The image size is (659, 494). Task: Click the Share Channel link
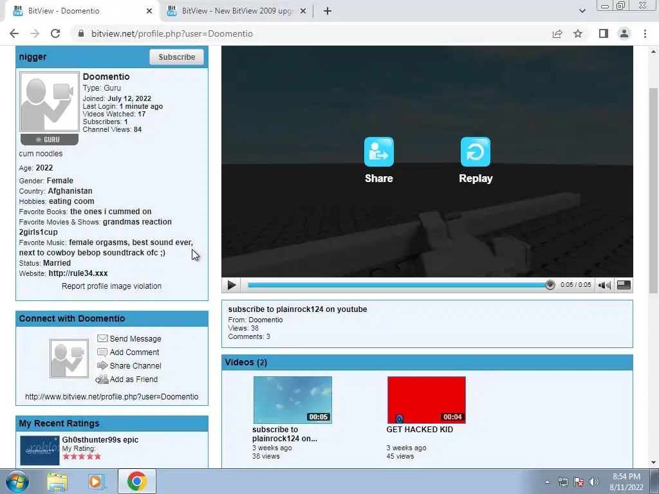pyautogui.click(x=135, y=365)
